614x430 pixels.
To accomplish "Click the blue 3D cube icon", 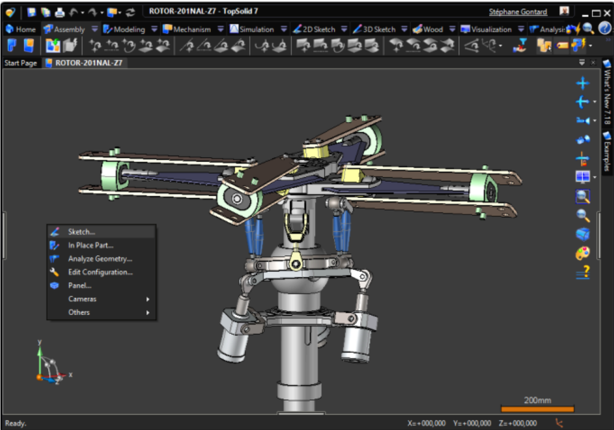I will pos(583,234).
